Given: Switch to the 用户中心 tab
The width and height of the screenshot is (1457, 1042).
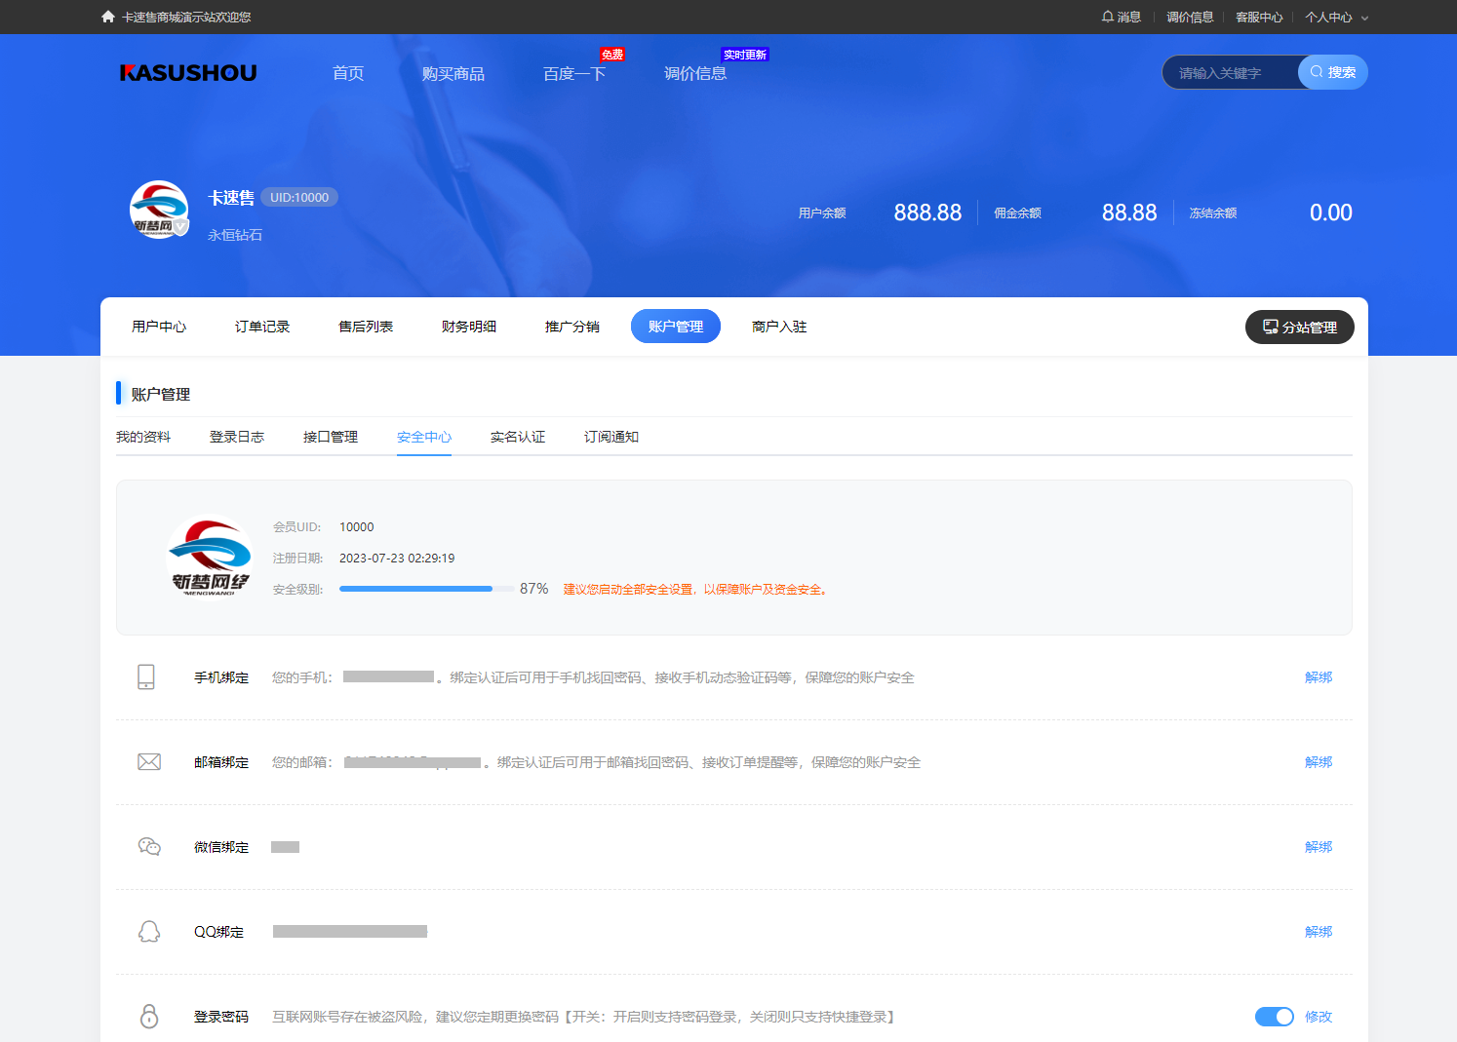Looking at the screenshot, I should pos(159,327).
